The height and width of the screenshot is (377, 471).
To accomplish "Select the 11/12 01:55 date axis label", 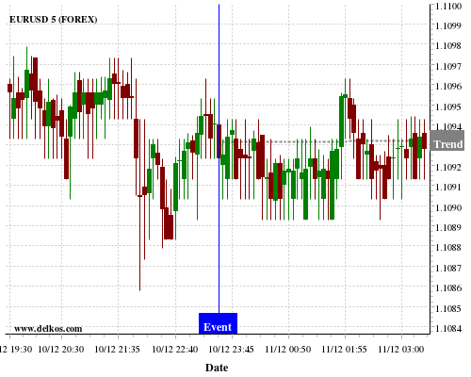I will (x=344, y=349).
